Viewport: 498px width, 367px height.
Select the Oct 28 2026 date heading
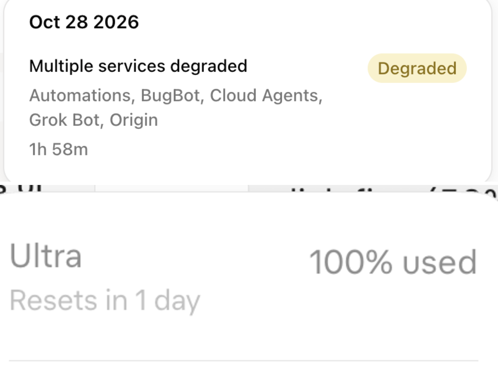84,22
